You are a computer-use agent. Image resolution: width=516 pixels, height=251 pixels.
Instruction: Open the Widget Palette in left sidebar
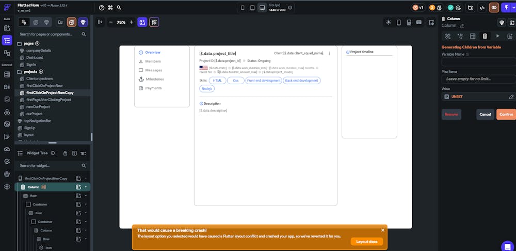(7, 28)
